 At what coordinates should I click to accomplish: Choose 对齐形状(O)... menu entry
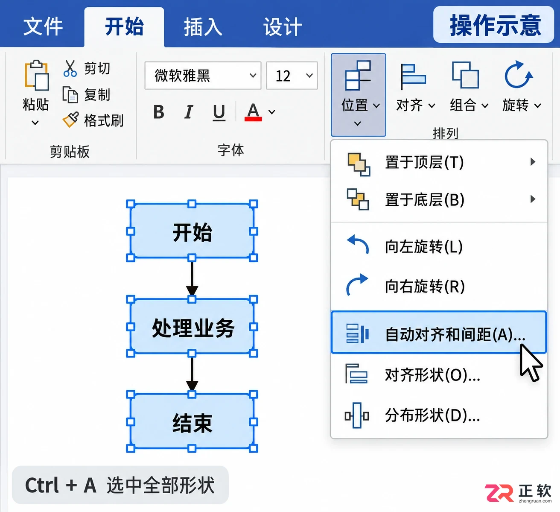point(439,374)
